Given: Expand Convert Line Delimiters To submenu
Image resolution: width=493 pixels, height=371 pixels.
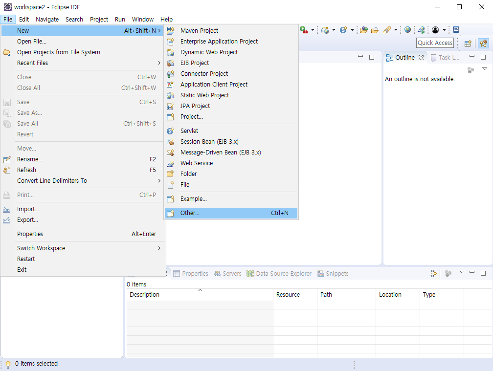Looking at the screenshot, I should pos(83,181).
